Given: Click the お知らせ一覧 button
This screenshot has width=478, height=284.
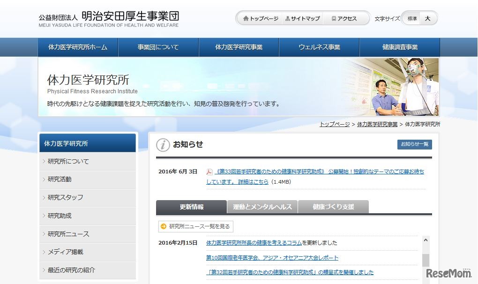Looking at the screenshot, I should [414, 144].
